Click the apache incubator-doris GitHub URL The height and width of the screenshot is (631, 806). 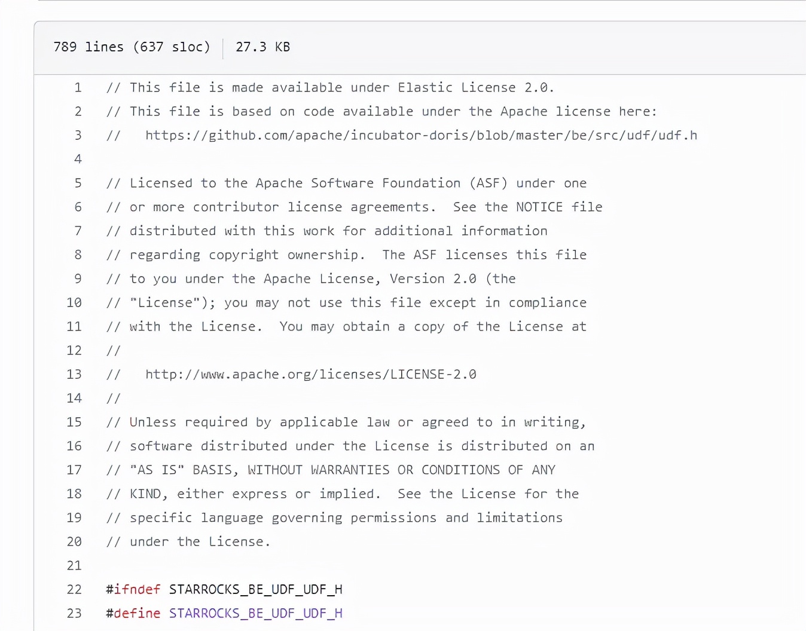tap(421, 136)
